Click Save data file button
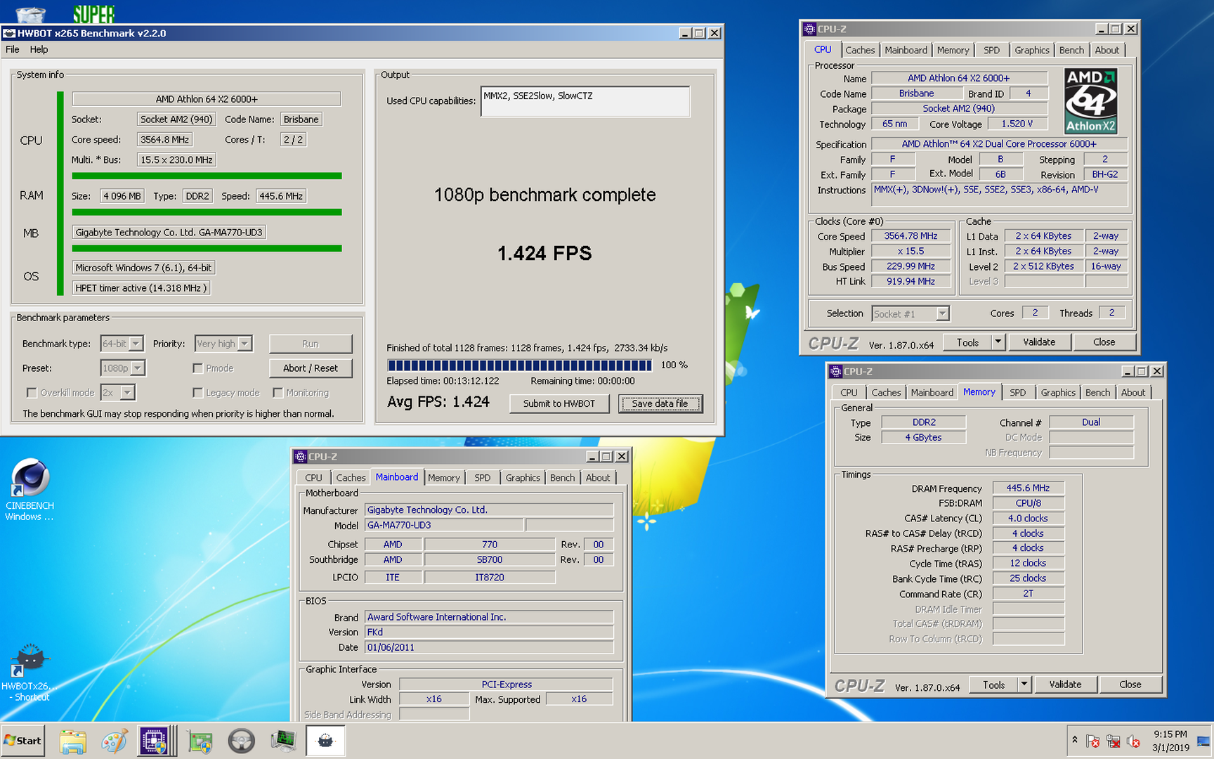The image size is (1214, 759). (660, 403)
